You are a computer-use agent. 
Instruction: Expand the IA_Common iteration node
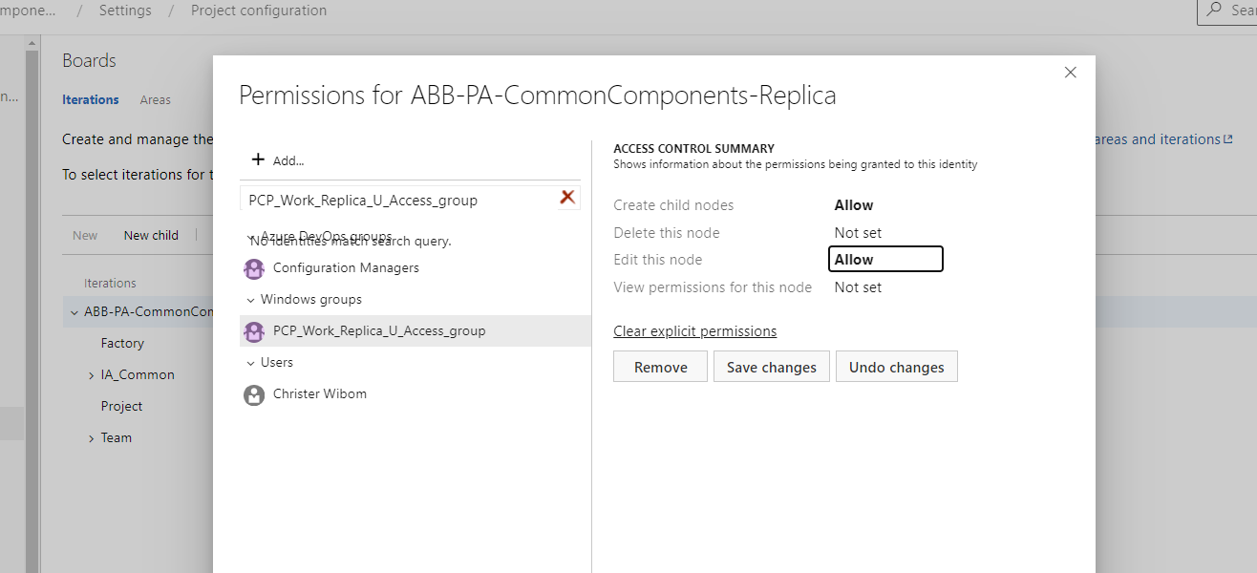(x=92, y=375)
